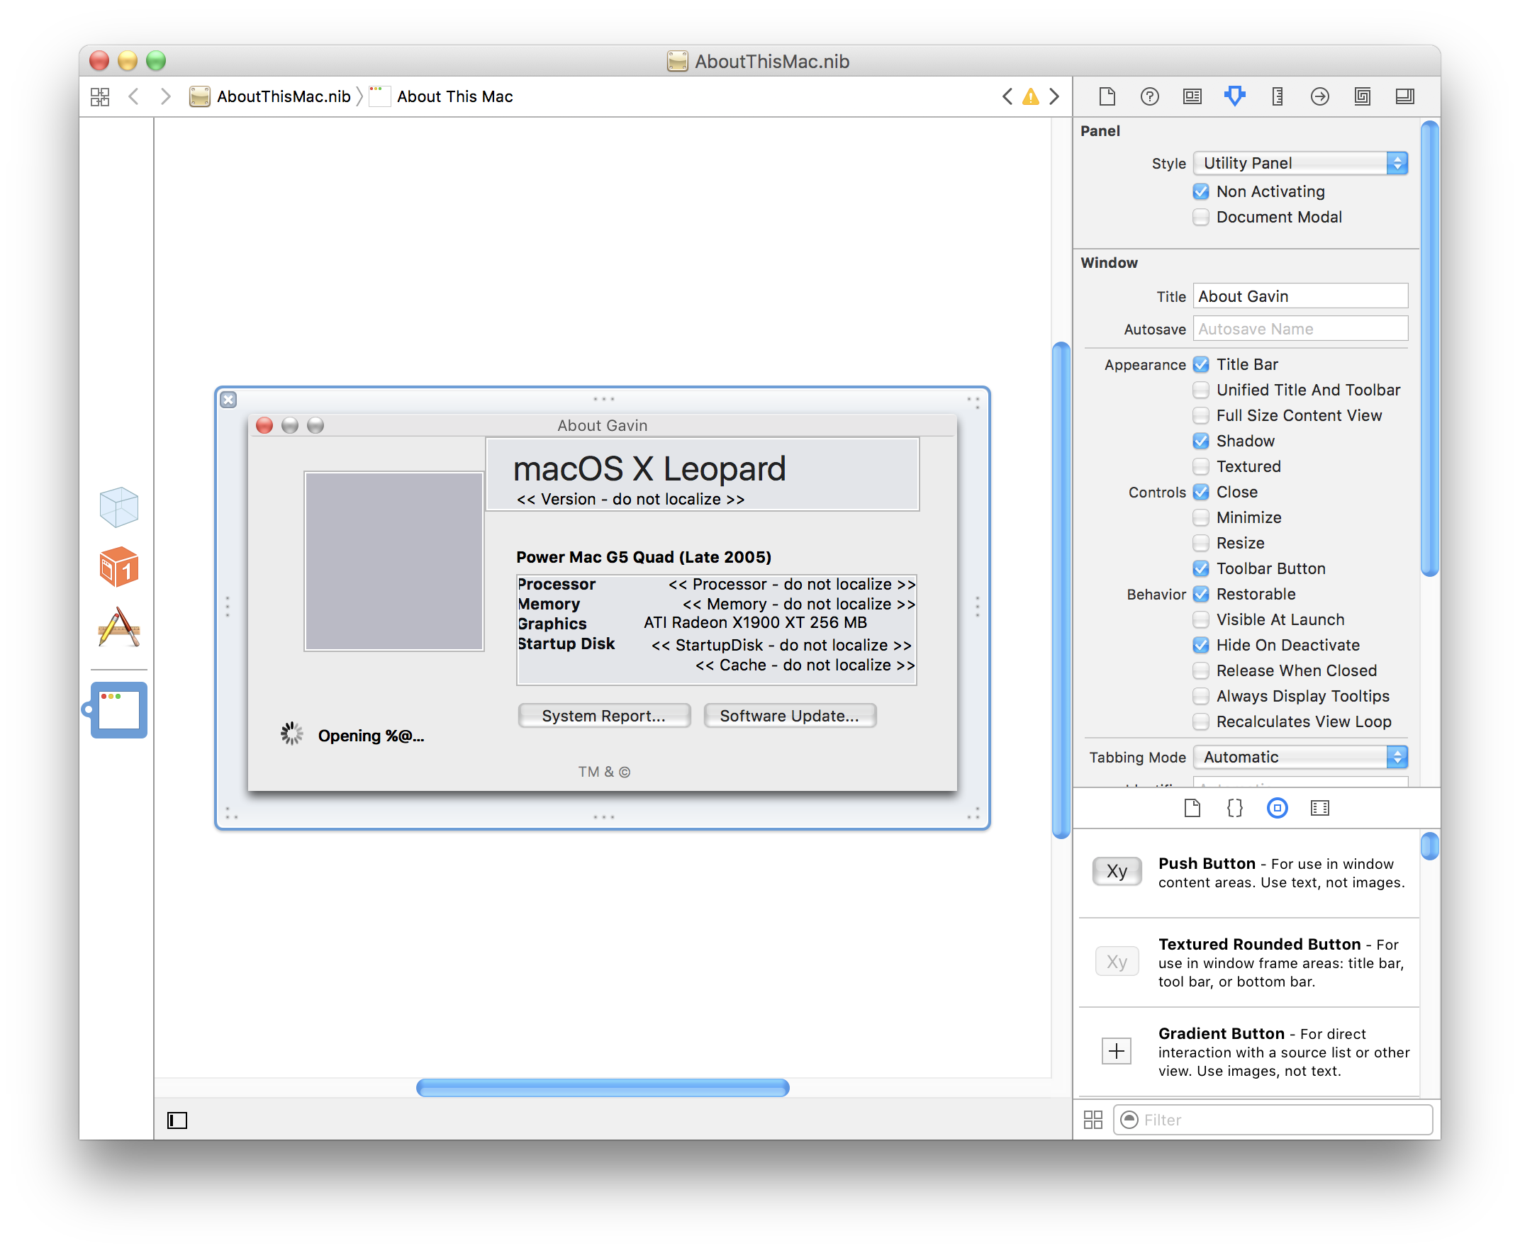Toggle the Hide On Deactivate checkbox
Viewport: 1520px width, 1253px height.
(1200, 645)
